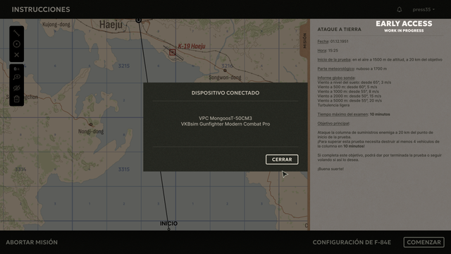The image size is (451, 254).
Task: Click 'Tiempo máximo del examen' line
Action: click(x=354, y=114)
